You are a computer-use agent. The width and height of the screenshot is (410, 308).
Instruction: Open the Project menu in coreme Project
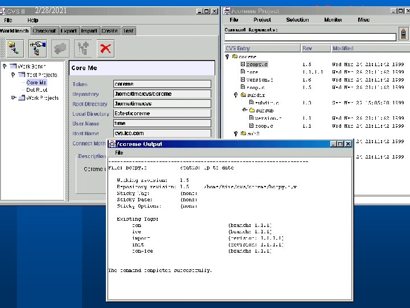click(x=262, y=19)
